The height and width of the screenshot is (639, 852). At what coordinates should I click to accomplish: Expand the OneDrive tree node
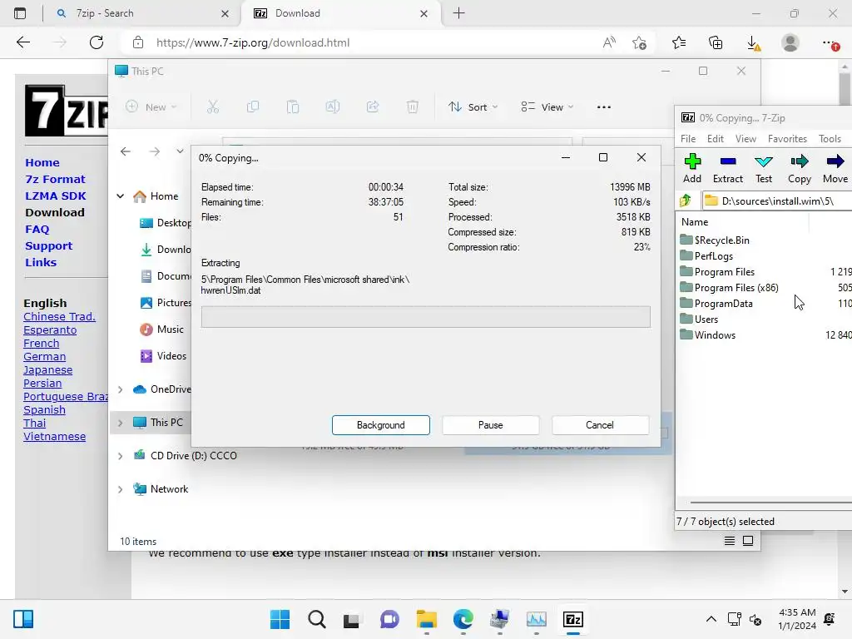coord(121,389)
